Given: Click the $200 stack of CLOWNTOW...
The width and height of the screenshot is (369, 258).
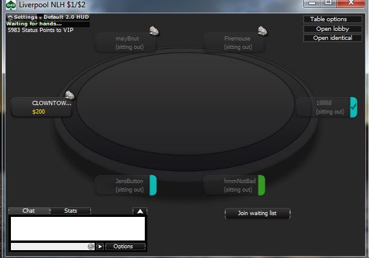Looking at the screenshot, I should (39, 112).
